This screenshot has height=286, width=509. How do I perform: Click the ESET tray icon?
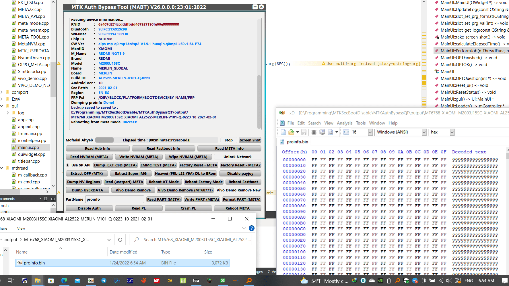363,281
